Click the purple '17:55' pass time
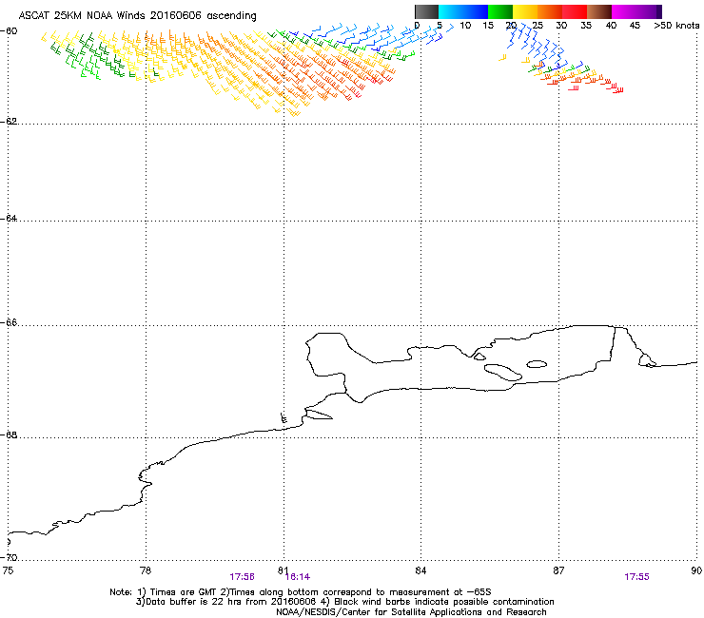The image size is (704, 618). [x=636, y=577]
